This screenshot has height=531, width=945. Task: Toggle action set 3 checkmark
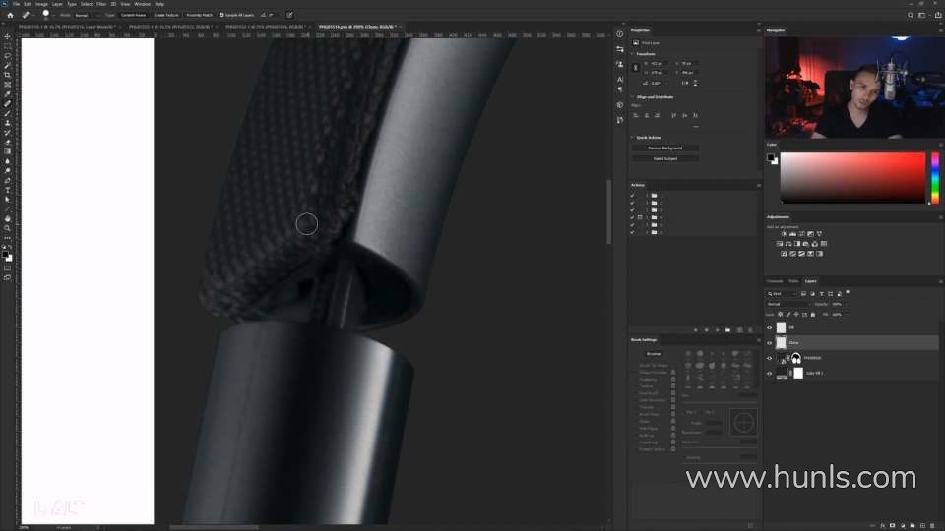coord(632,210)
